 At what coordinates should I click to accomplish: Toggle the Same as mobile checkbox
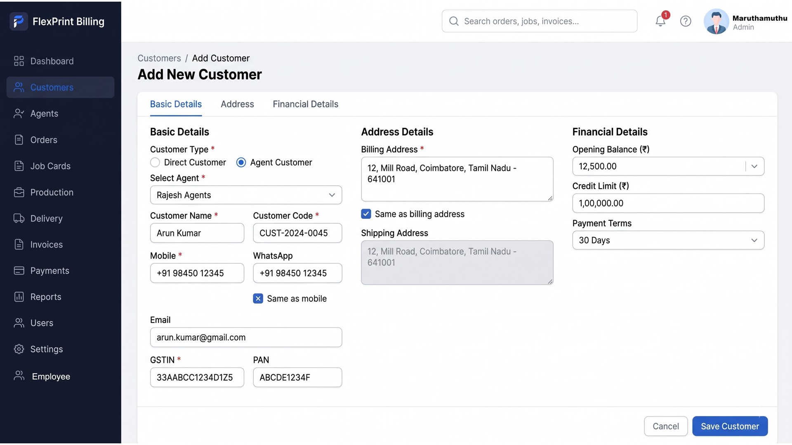tap(258, 299)
